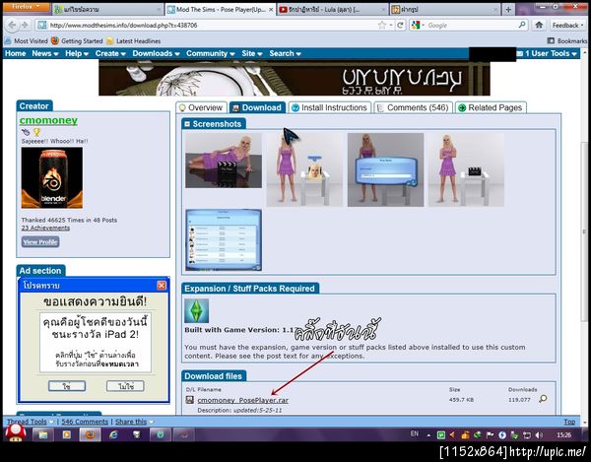Switch to the YouTube Lula browser tab
The height and width of the screenshot is (462, 591).
point(332,10)
